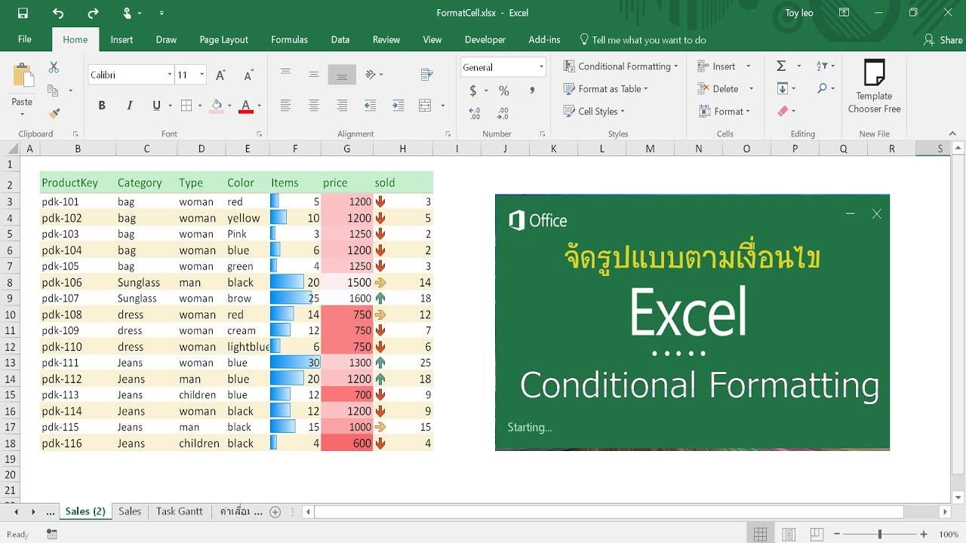The height and width of the screenshot is (543, 966).
Task: Center text horizontally
Action: point(313,106)
